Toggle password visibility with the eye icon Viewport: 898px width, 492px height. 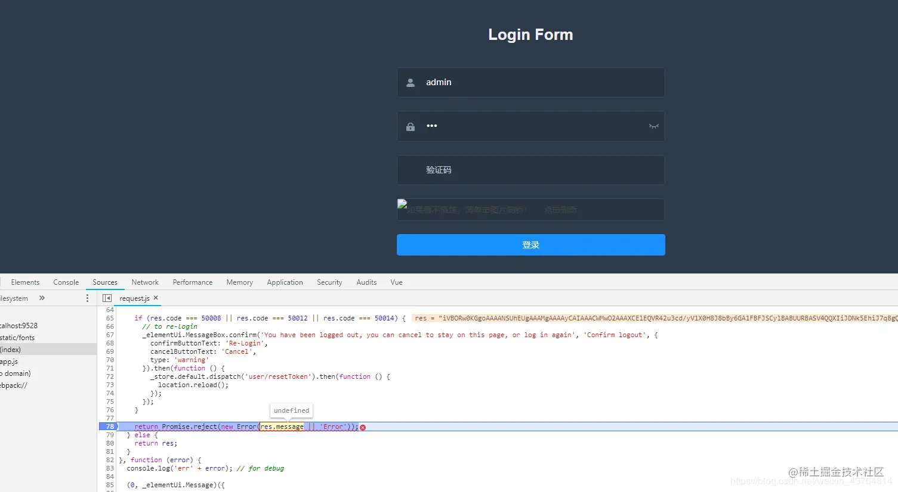pos(654,126)
